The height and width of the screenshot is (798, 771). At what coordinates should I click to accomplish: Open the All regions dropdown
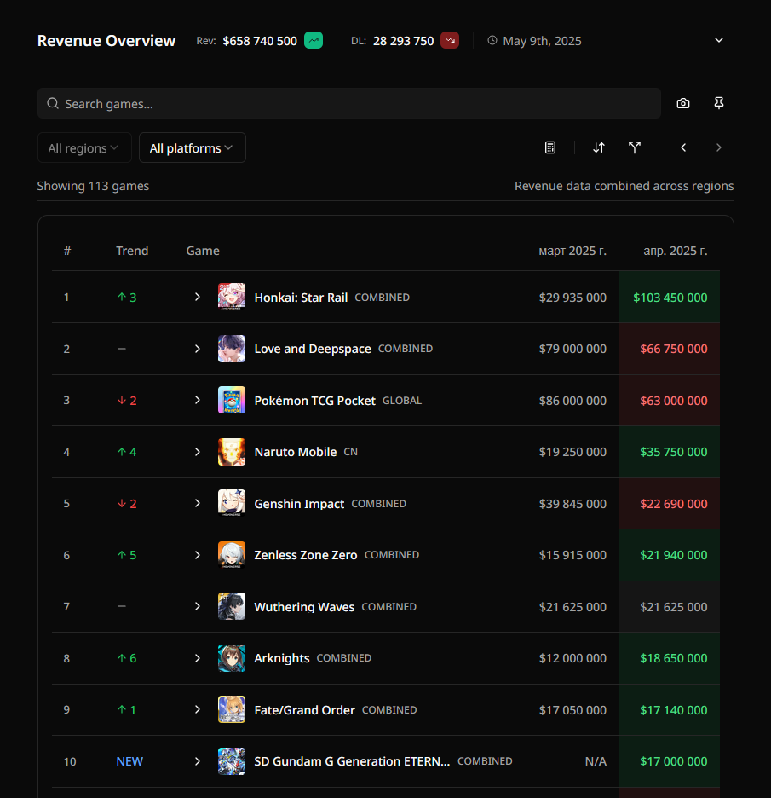[84, 147]
